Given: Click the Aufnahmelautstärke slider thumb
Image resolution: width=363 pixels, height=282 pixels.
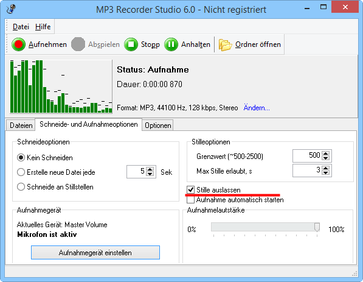Looking at the screenshot, I should click(317, 227).
